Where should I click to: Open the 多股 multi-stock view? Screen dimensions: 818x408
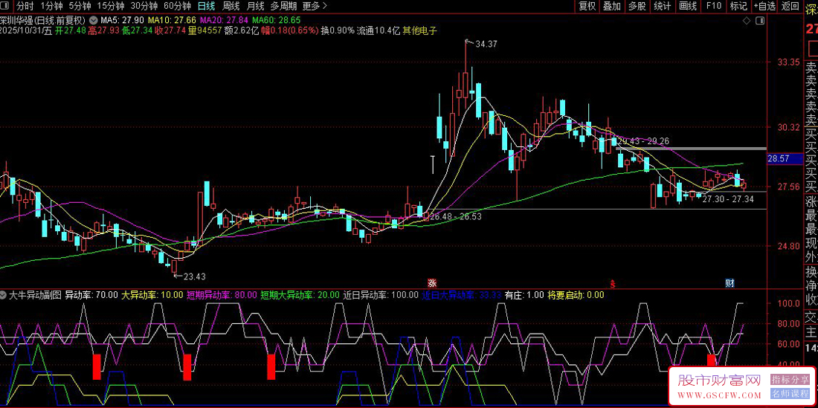coord(637,6)
